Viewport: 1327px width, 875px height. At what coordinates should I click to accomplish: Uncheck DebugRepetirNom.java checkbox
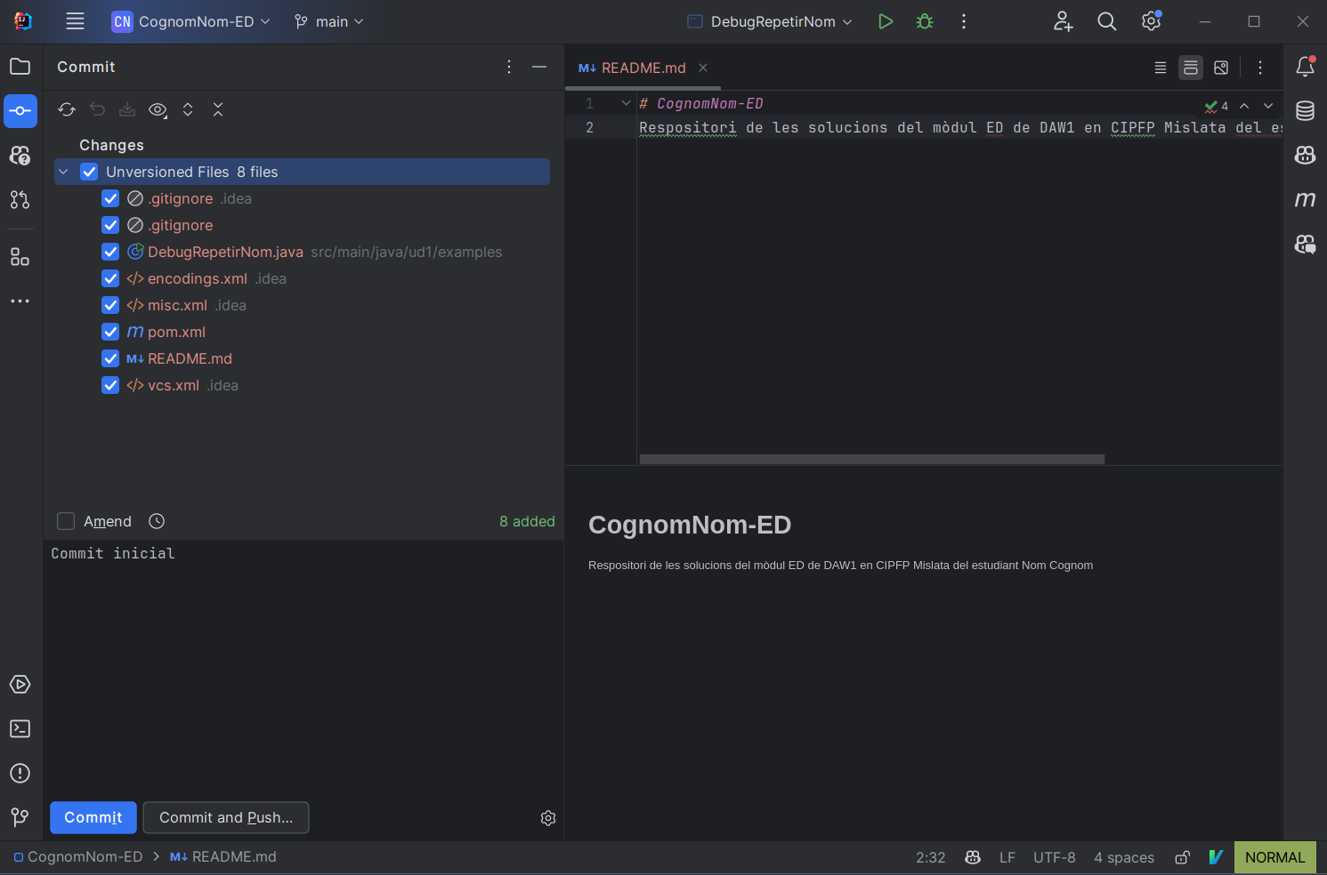click(110, 252)
